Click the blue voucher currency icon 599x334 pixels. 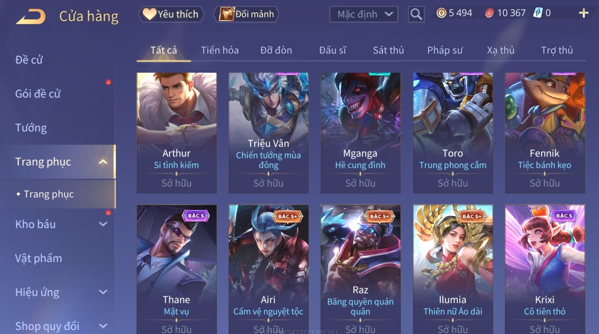point(538,13)
